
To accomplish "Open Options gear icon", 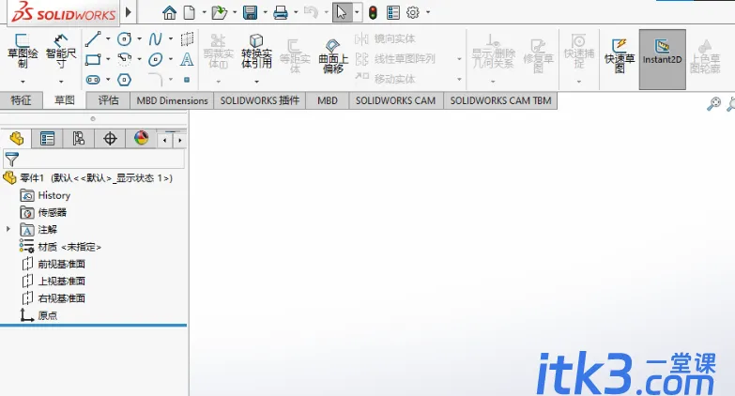I will coord(412,12).
